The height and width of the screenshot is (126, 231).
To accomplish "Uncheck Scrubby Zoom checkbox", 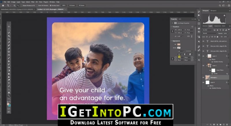I will click(51, 6).
